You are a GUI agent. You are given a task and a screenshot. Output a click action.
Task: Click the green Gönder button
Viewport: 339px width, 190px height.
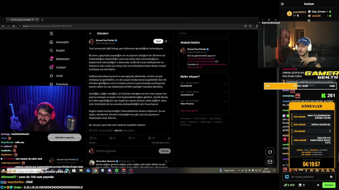pos(329,185)
